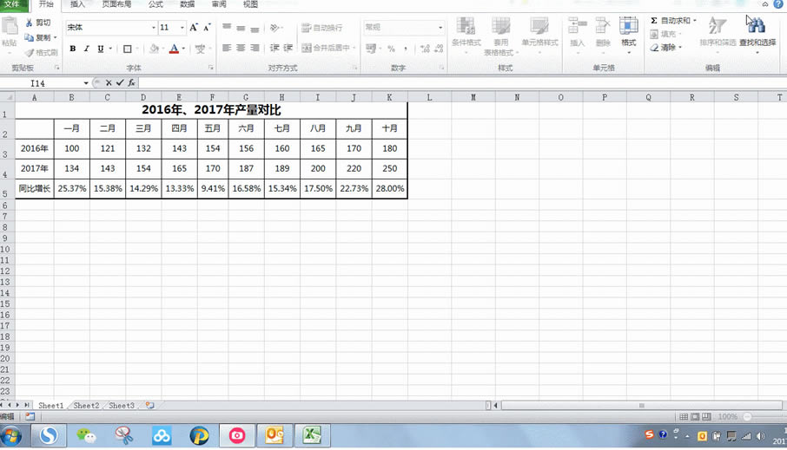Switch to the Data (数据) tab

(x=188, y=4)
